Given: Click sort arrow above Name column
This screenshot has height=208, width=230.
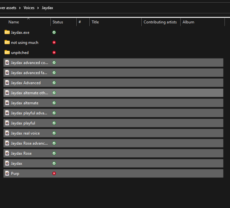Looking at the screenshot, I should coord(28,19).
